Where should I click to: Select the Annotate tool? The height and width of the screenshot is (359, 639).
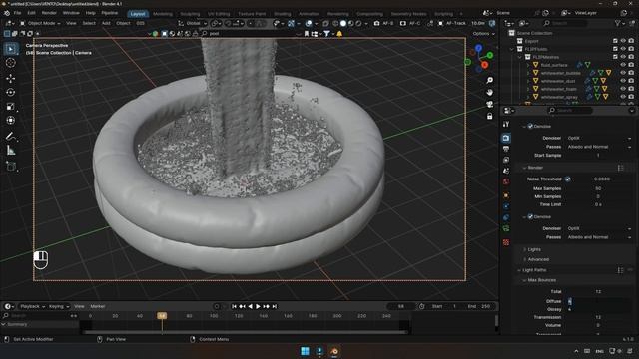11,137
